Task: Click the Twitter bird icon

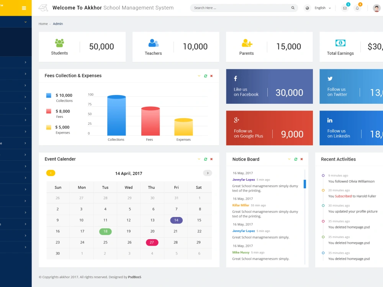Action: 330,78
